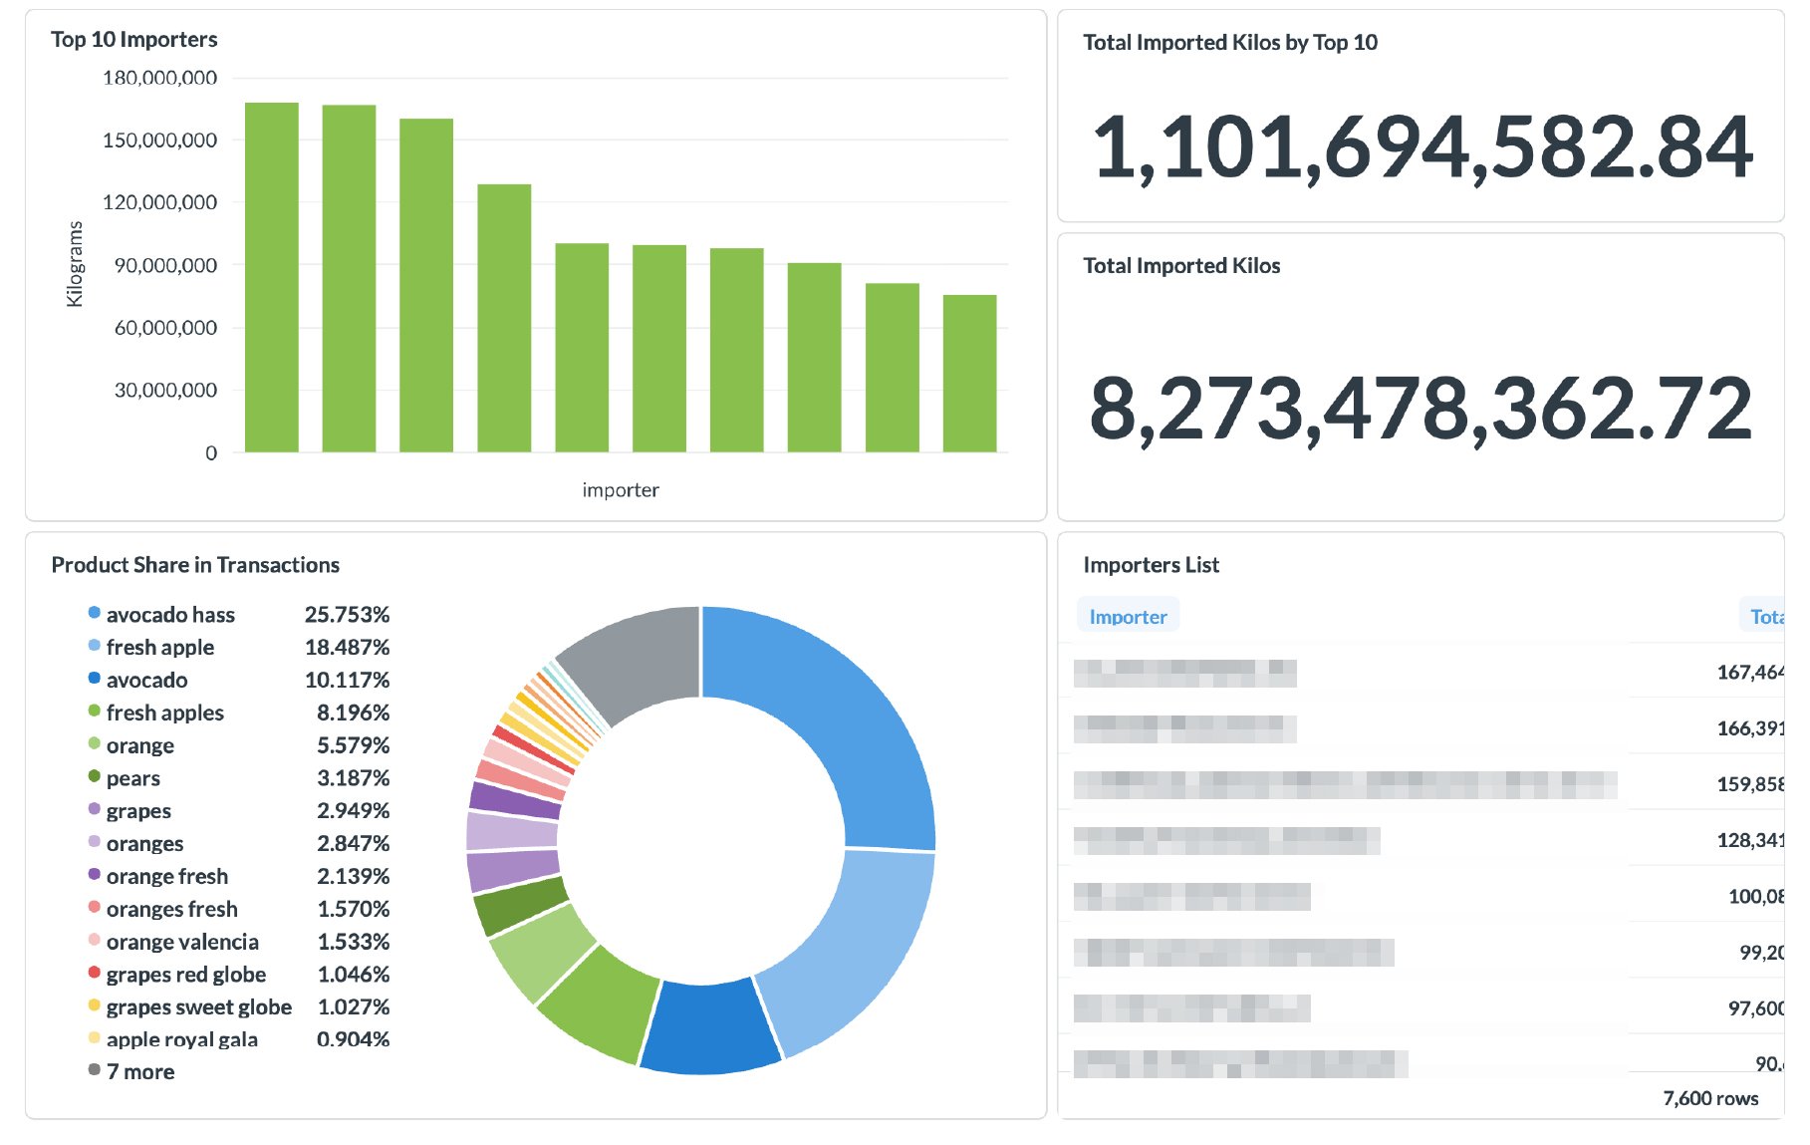Screen dimensions: 1810x1145
Task: Click the shortest bar in the importers chart
Action: (x=969, y=373)
